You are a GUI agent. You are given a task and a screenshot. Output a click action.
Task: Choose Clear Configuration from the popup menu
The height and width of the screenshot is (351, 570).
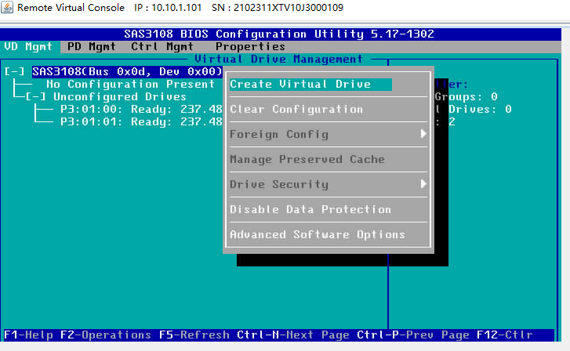coord(296,110)
